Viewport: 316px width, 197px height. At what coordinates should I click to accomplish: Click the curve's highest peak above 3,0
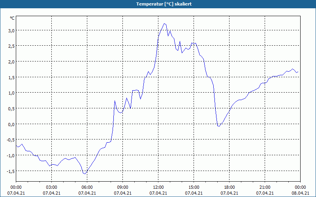click(164, 24)
